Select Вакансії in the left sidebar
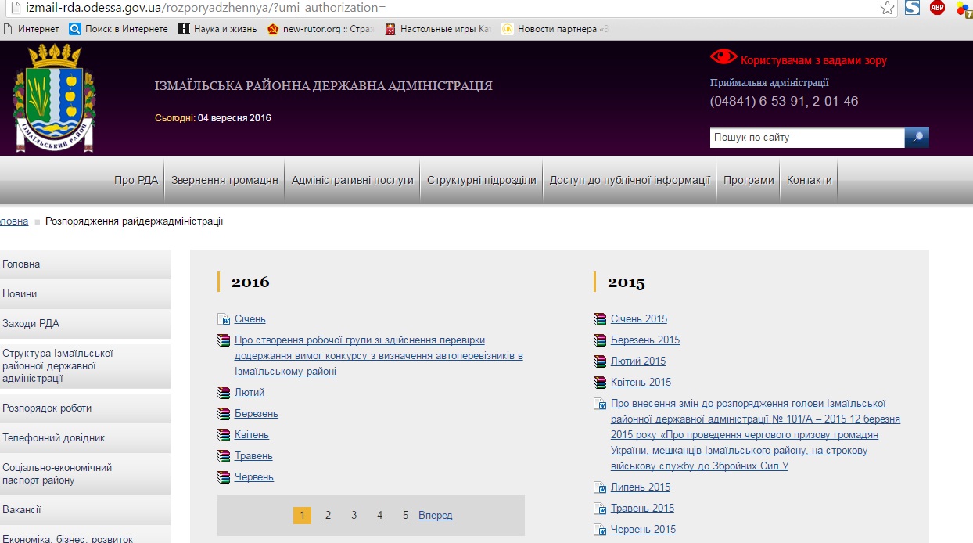The image size is (973, 543). coord(22,510)
